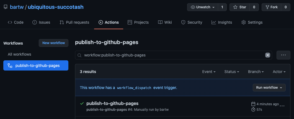Select publish-to-github-pages workflow in the sidebar

point(36,66)
